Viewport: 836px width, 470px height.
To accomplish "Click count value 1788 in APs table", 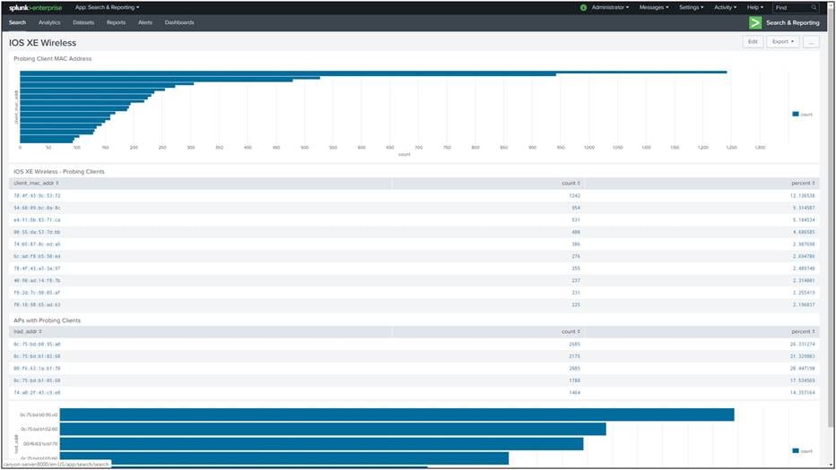I will point(574,380).
